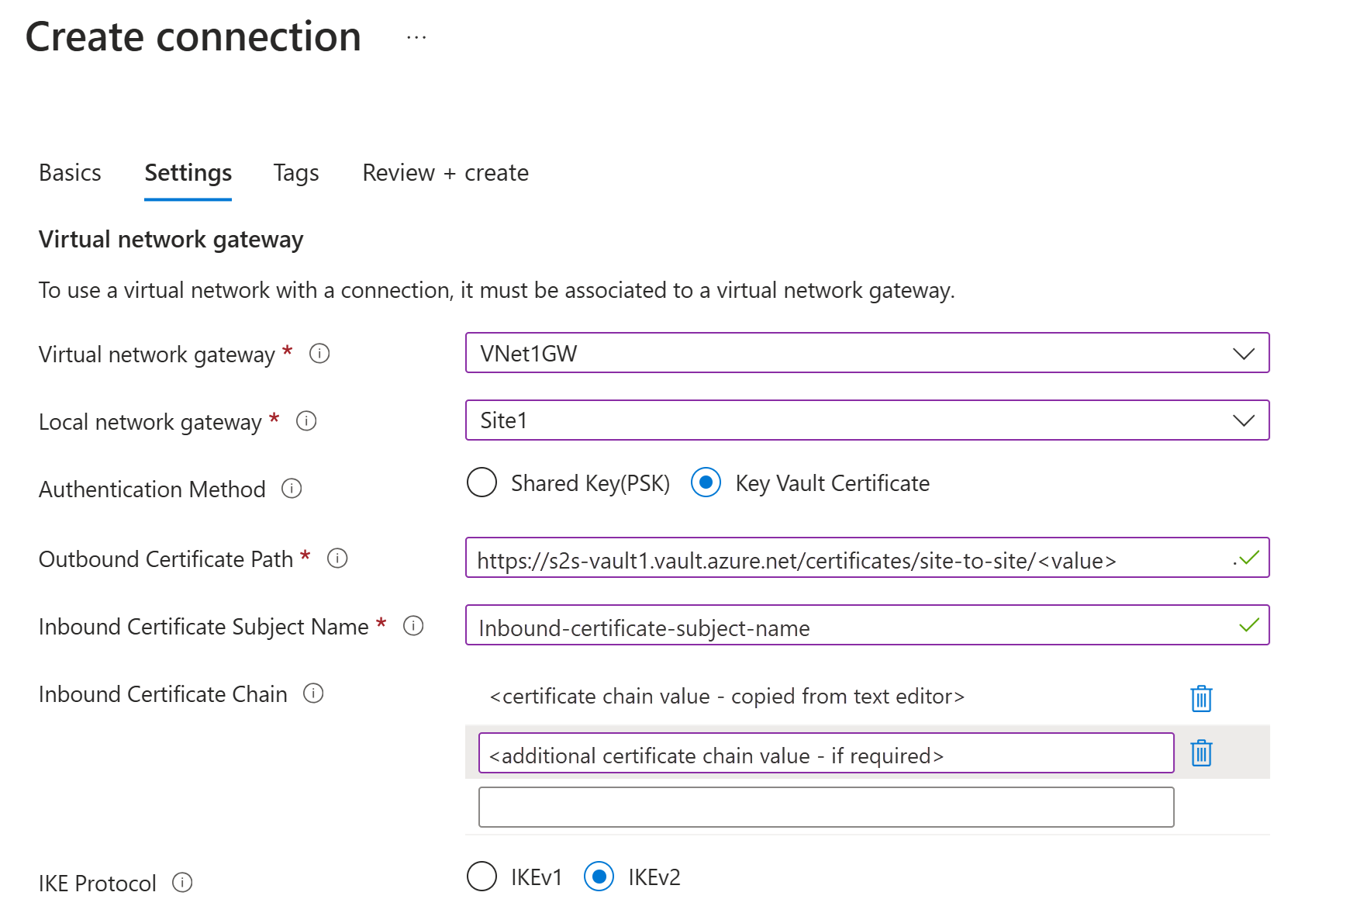
Task: Select Key Vault Certificate authentication
Action: tap(706, 482)
